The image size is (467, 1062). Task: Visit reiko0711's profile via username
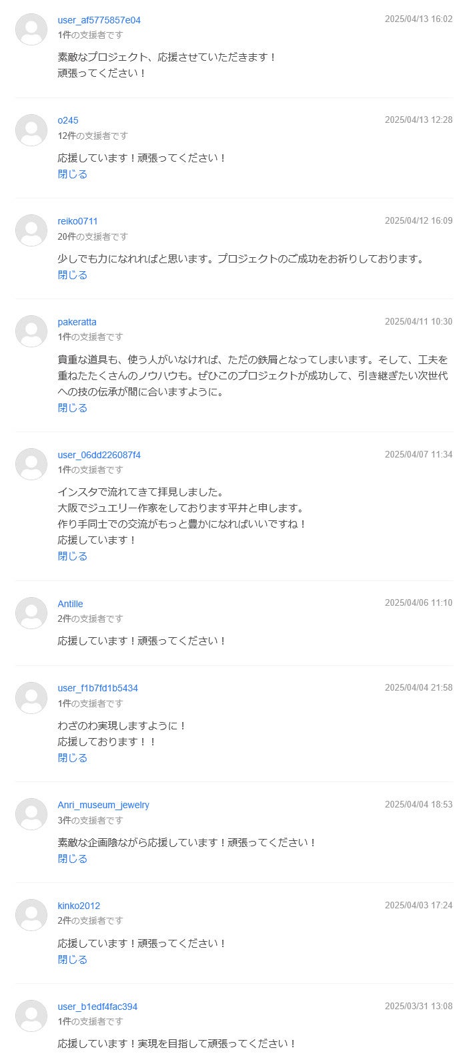tap(77, 221)
